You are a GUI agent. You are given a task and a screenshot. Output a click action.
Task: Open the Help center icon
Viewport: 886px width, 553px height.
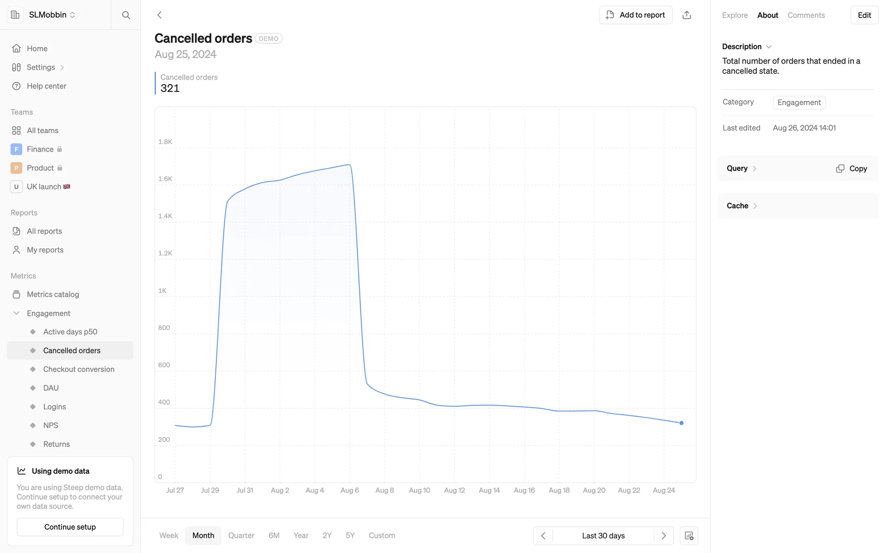[x=17, y=86]
